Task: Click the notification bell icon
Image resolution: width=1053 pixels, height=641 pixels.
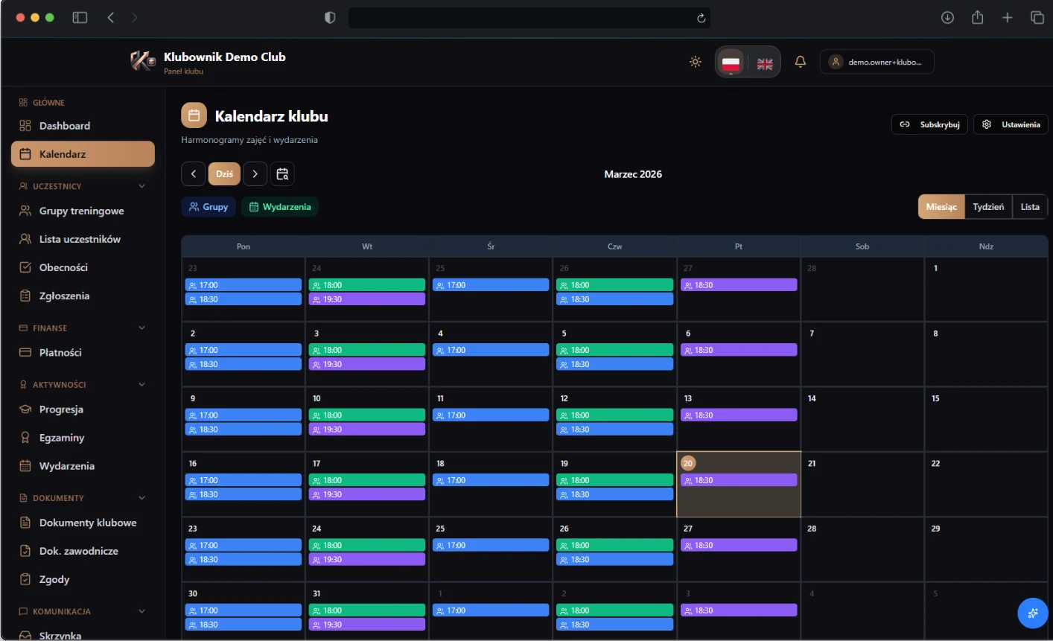Action: click(801, 62)
